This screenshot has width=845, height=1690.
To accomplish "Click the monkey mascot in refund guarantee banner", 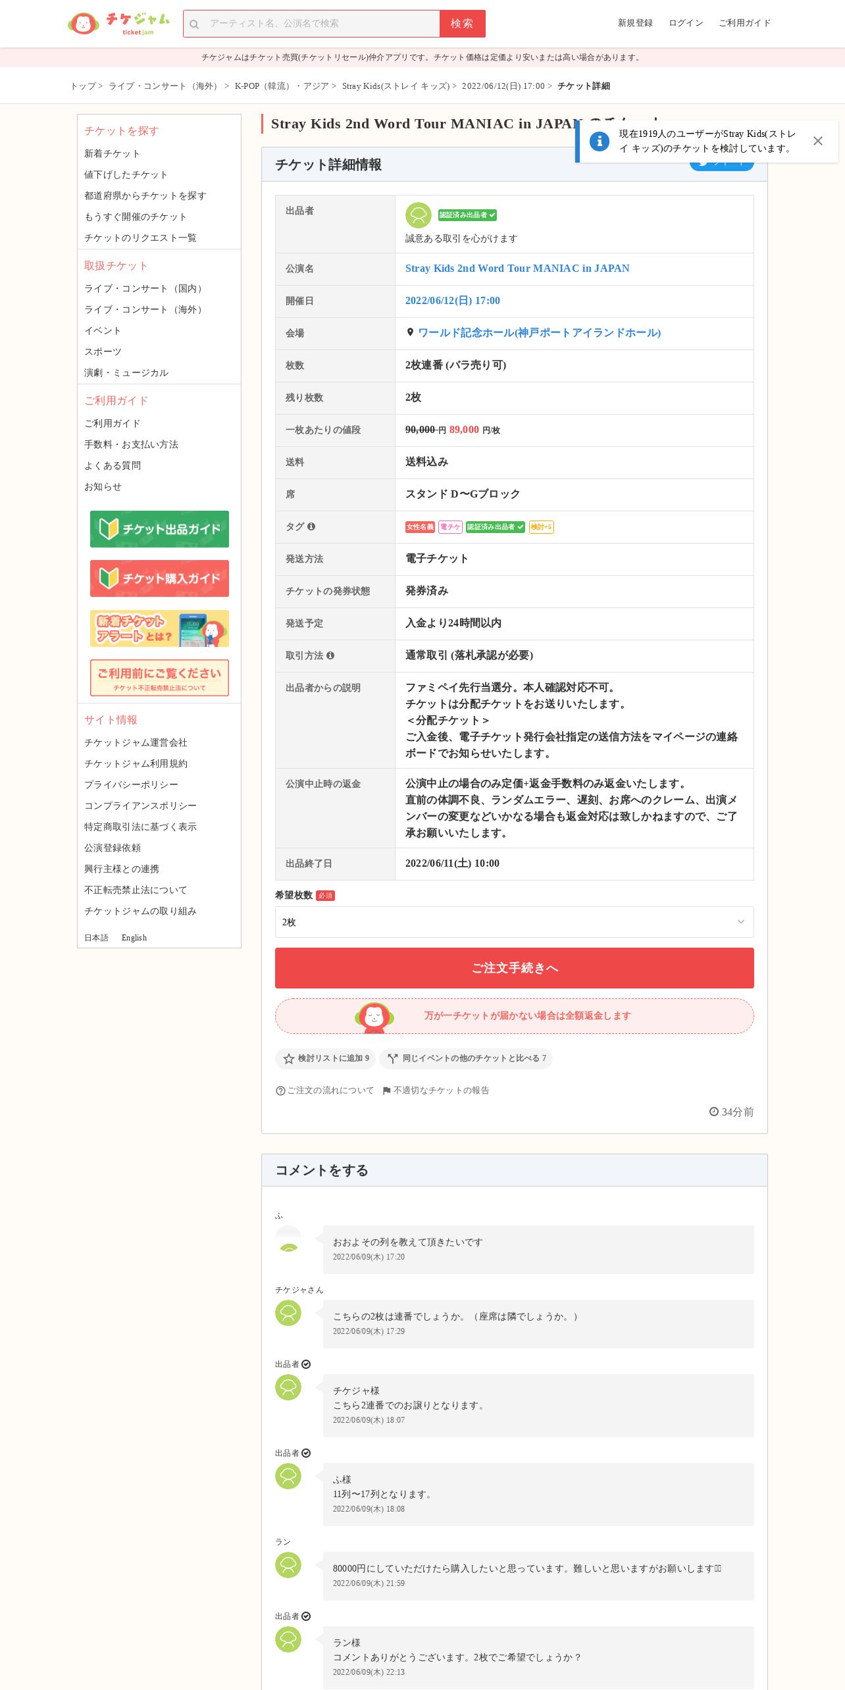I will (374, 1017).
